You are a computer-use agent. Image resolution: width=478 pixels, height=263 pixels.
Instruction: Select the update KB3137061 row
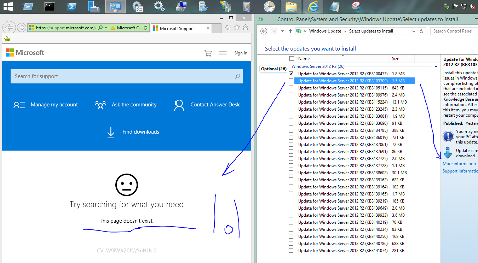tap(351, 144)
